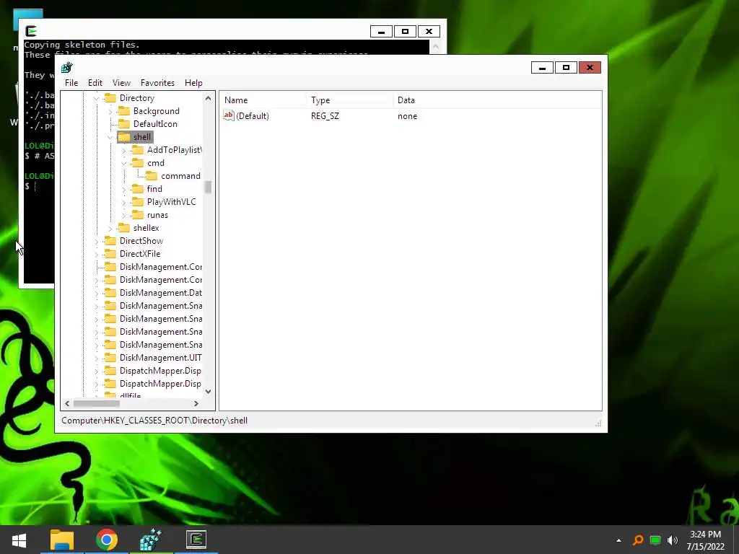The image size is (739, 554).
Task: Open the Favorites menu
Action: [x=157, y=83]
